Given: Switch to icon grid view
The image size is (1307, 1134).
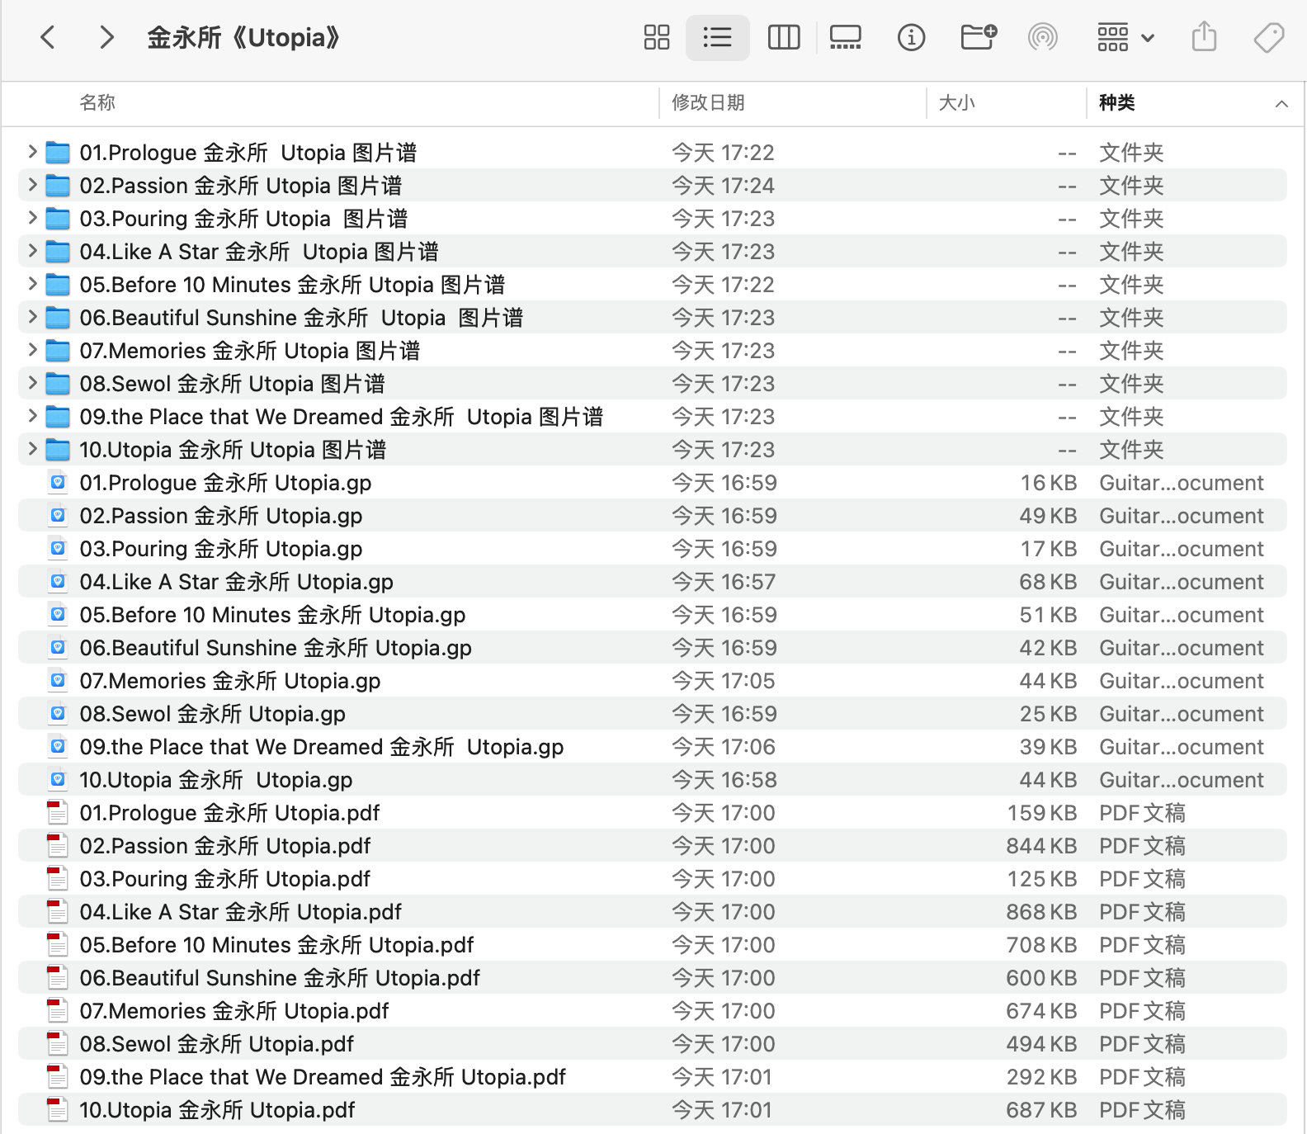Looking at the screenshot, I should point(657,37).
